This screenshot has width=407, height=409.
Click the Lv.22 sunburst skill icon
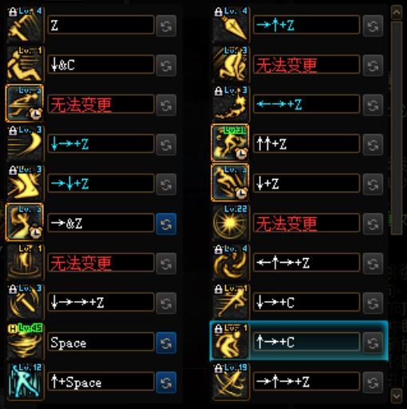click(231, 223)
